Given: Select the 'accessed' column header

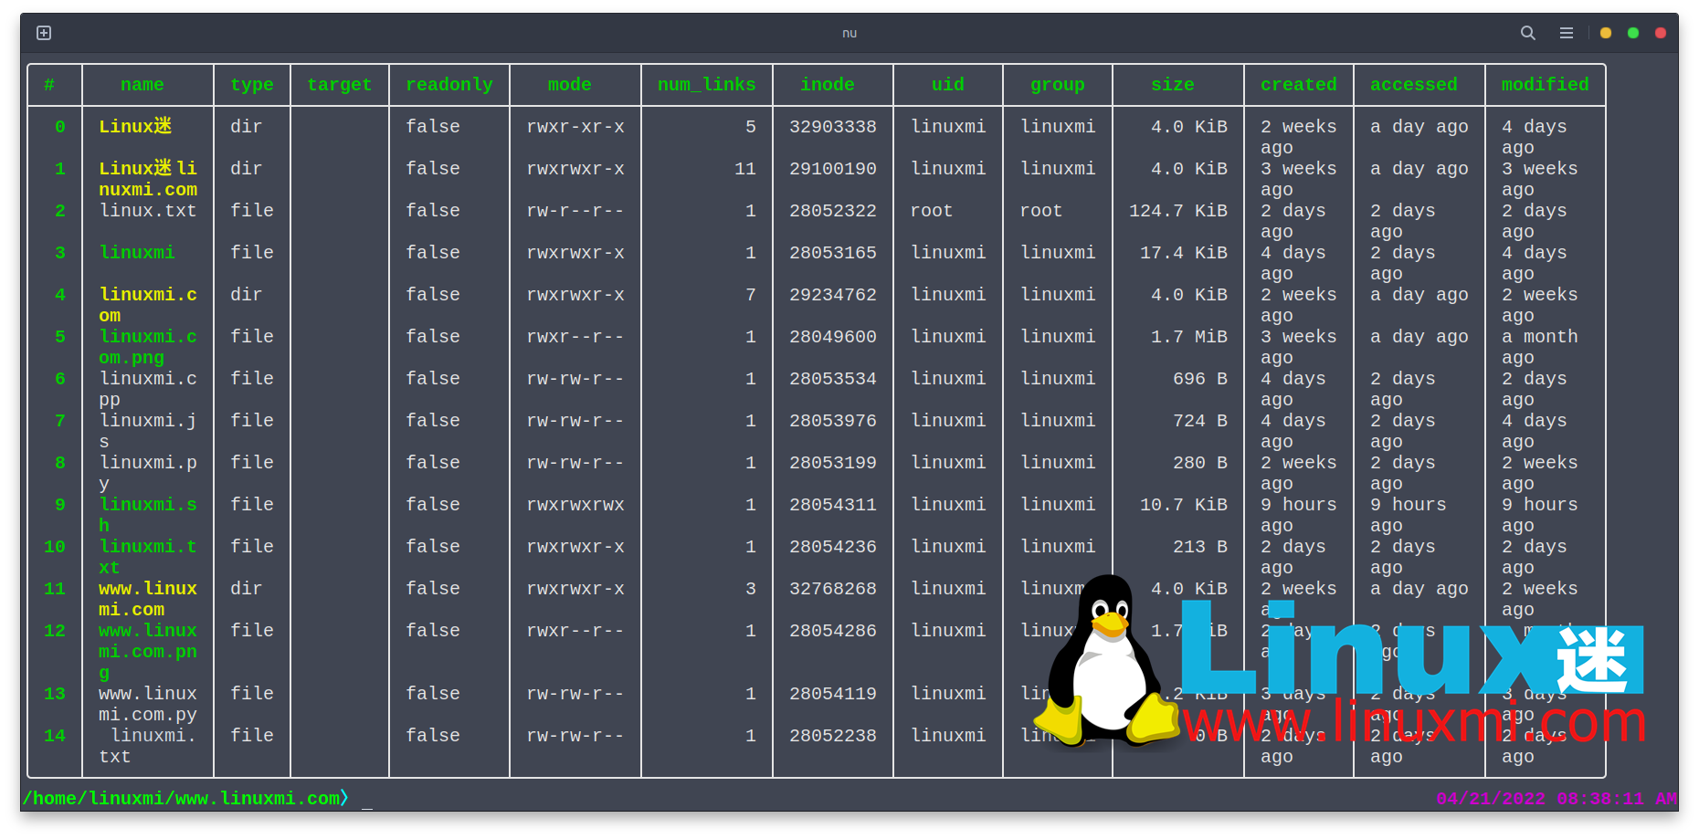Looking at the screenshot, I should pyautogui.click(x=1414, y=85).
